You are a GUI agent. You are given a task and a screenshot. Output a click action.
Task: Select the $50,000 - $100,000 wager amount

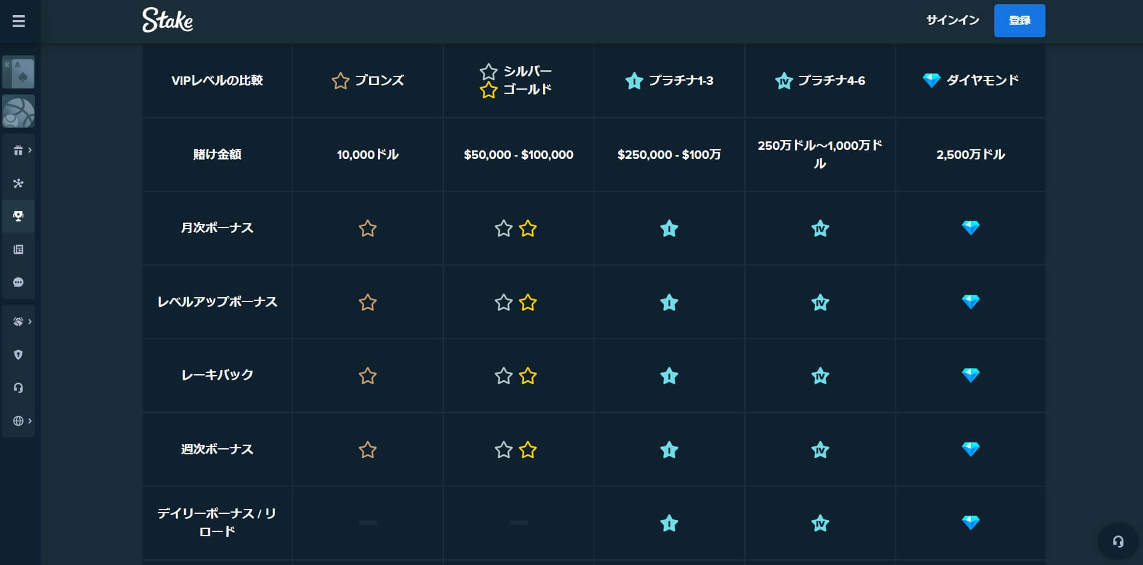(x=519, y=155)
